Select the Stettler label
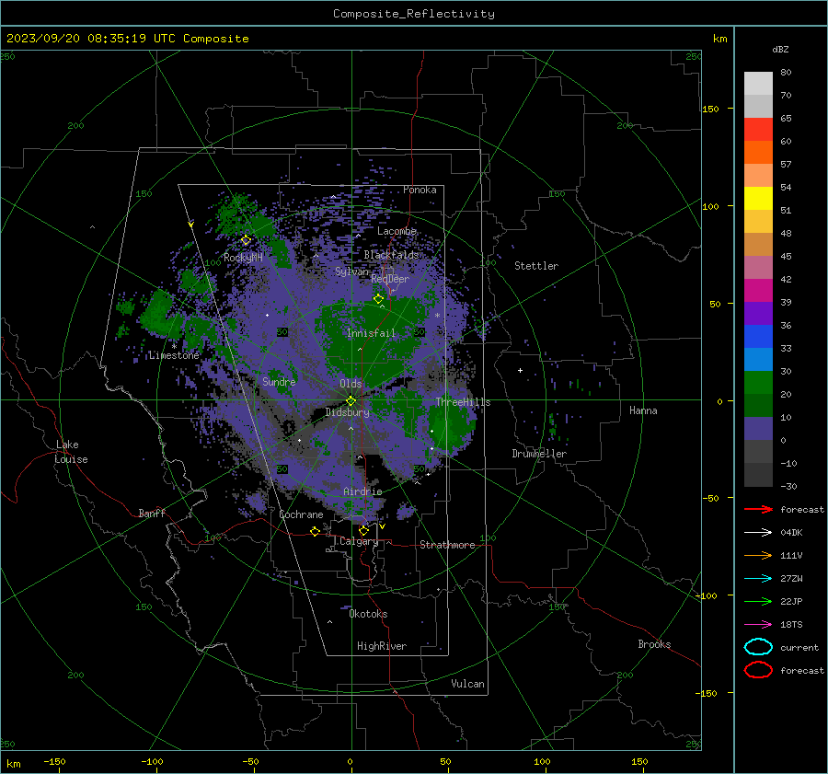This screenshot has height=774, width=828. [x=536, y=266]
